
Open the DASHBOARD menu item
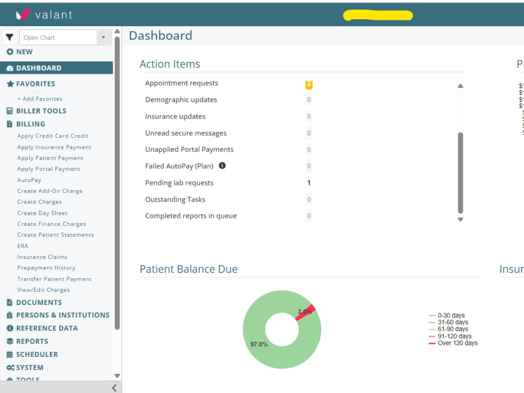click(57, 68)
